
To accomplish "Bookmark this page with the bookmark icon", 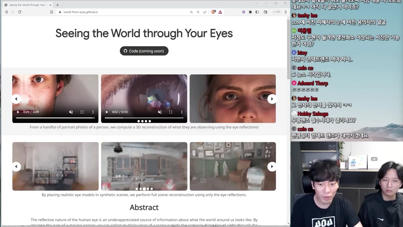I will (52, 12).
